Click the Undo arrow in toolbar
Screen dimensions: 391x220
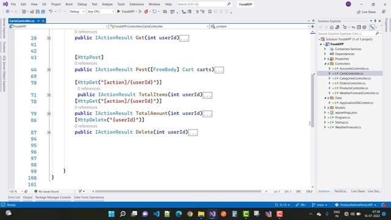coord(51,12)
